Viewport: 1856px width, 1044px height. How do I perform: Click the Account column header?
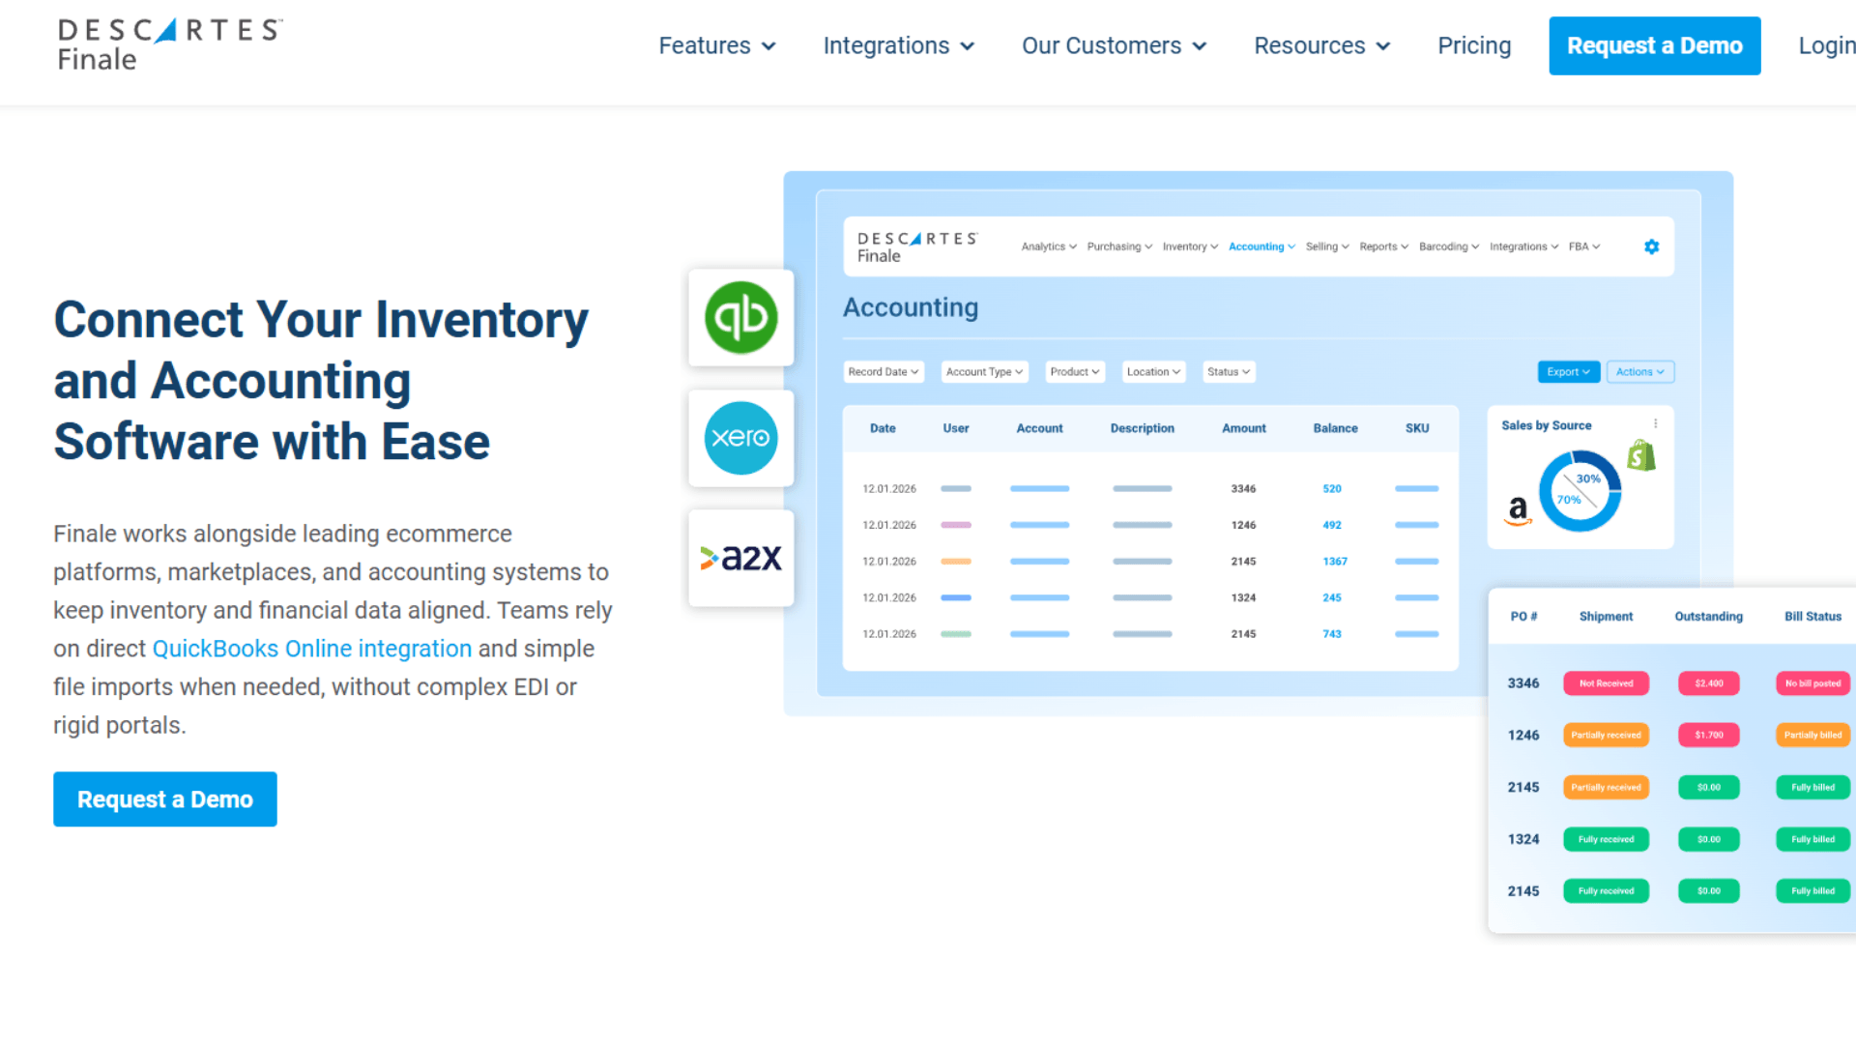(1039, 428)
